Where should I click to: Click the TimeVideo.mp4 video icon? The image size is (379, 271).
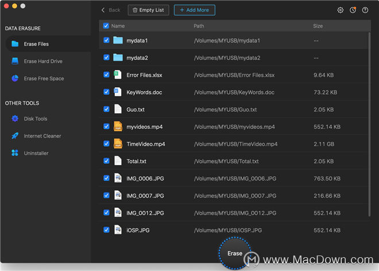coord(118,144)
